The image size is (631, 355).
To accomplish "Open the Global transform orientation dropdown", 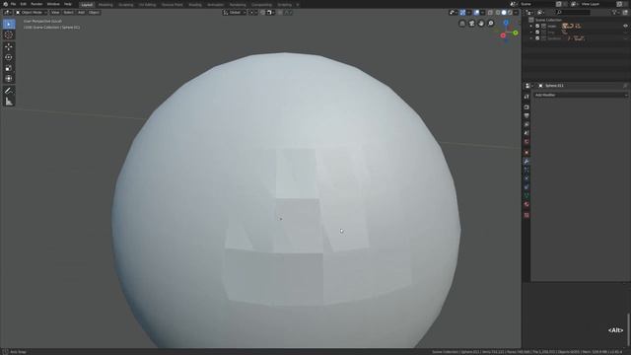I will coord(235,13).
